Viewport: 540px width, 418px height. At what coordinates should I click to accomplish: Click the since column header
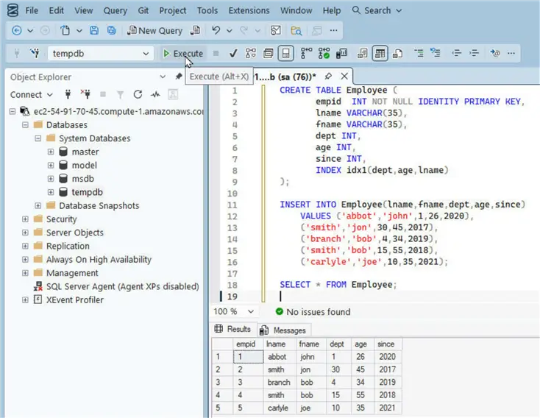click(388, 344)
